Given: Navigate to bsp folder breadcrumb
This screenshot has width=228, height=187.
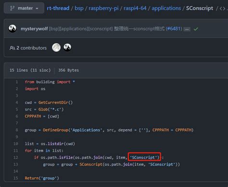Looking at the screenshot, I should coord(79,8).
